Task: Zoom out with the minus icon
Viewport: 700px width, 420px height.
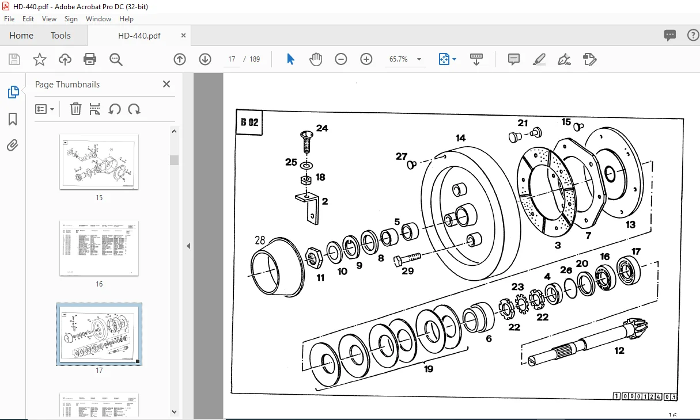Action: 341,59
